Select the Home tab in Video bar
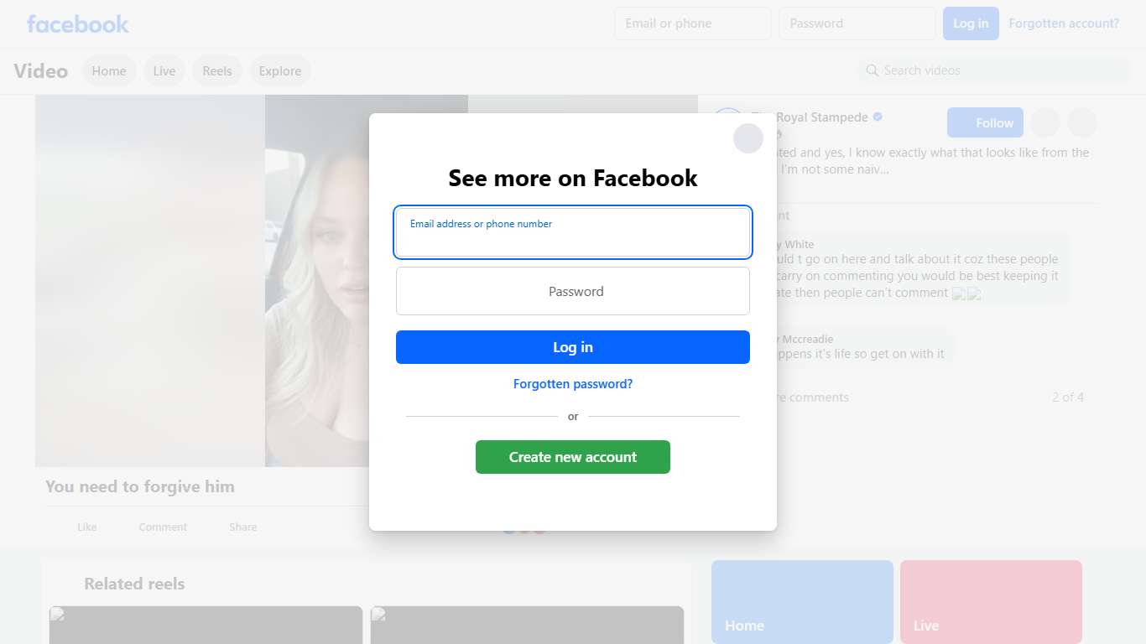Image resolution: width=1146 pixels, height=644 pixels. click(109, 71)
